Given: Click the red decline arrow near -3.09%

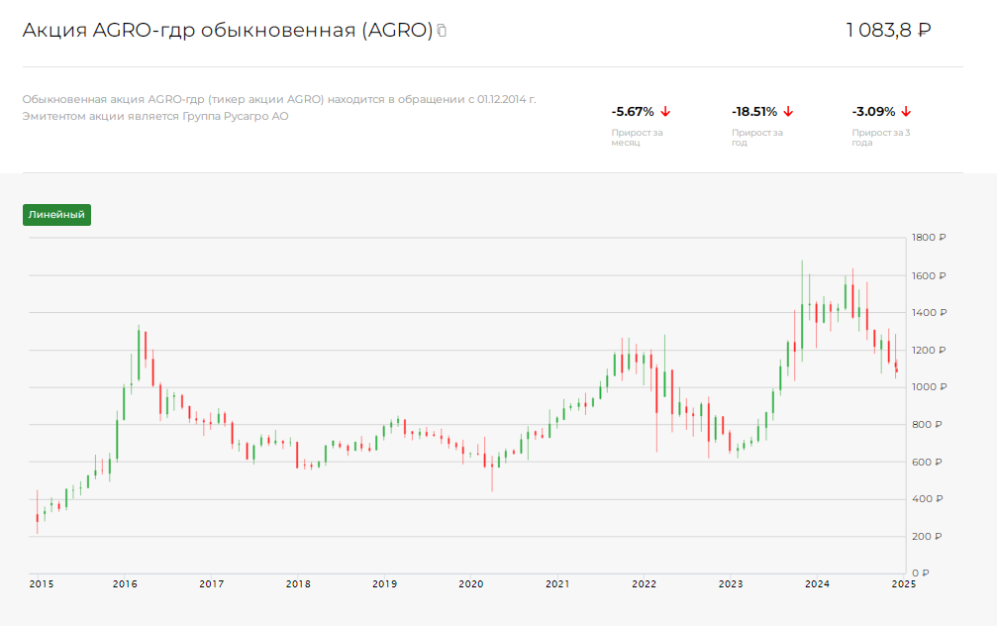Looking at the screenshot, I should point(905,112).
